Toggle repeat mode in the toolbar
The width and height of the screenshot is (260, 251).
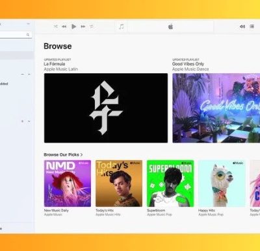click(92, 27)
